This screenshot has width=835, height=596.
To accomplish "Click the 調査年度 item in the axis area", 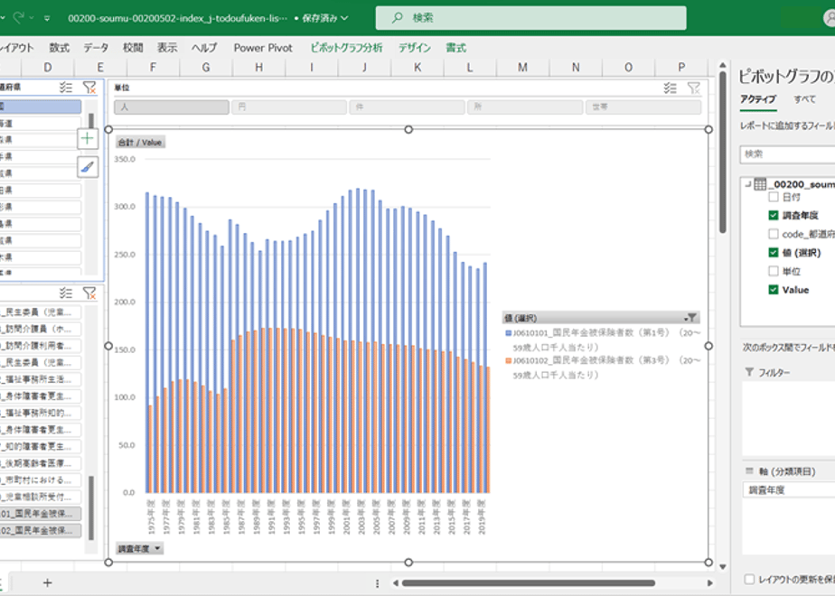I will [789, 490].
